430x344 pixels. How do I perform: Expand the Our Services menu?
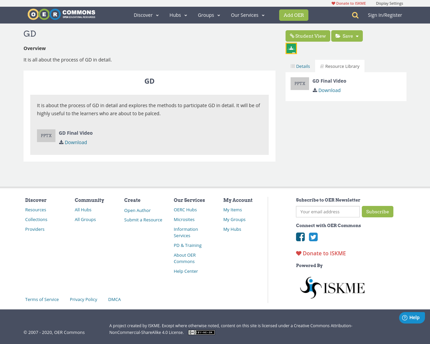coord(248,15)
